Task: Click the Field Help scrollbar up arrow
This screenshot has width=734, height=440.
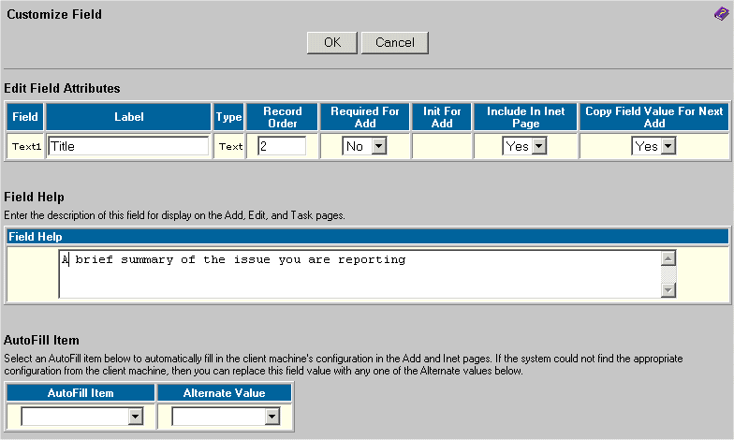Action: point(668,259)
